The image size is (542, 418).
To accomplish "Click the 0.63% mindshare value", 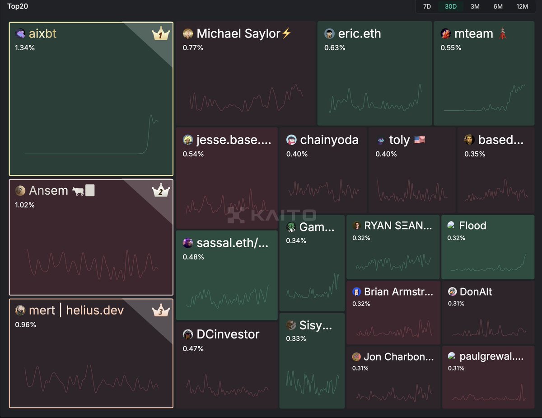I will [x=335, y=47].
